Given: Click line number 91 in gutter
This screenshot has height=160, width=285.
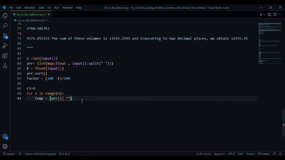Looking at the screenshot, I should click(19, 99).
